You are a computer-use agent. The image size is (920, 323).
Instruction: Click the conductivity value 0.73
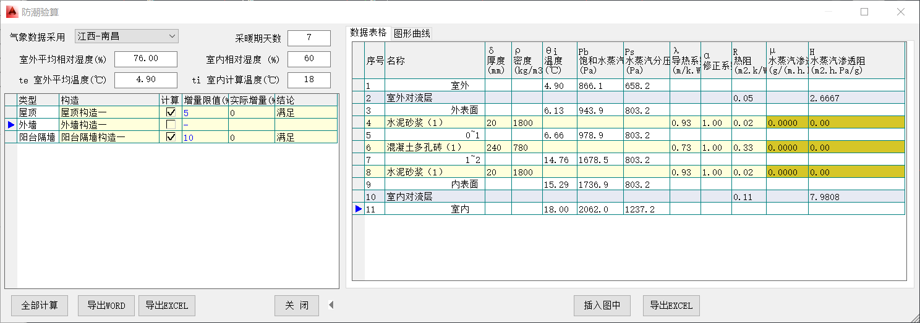tap(685, 147)
